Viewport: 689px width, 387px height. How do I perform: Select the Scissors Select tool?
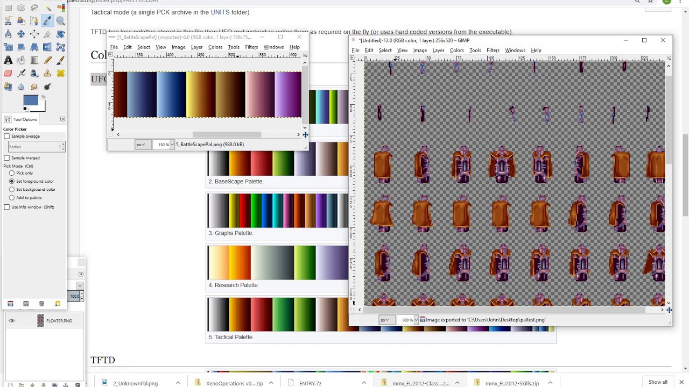pos(8,21)
